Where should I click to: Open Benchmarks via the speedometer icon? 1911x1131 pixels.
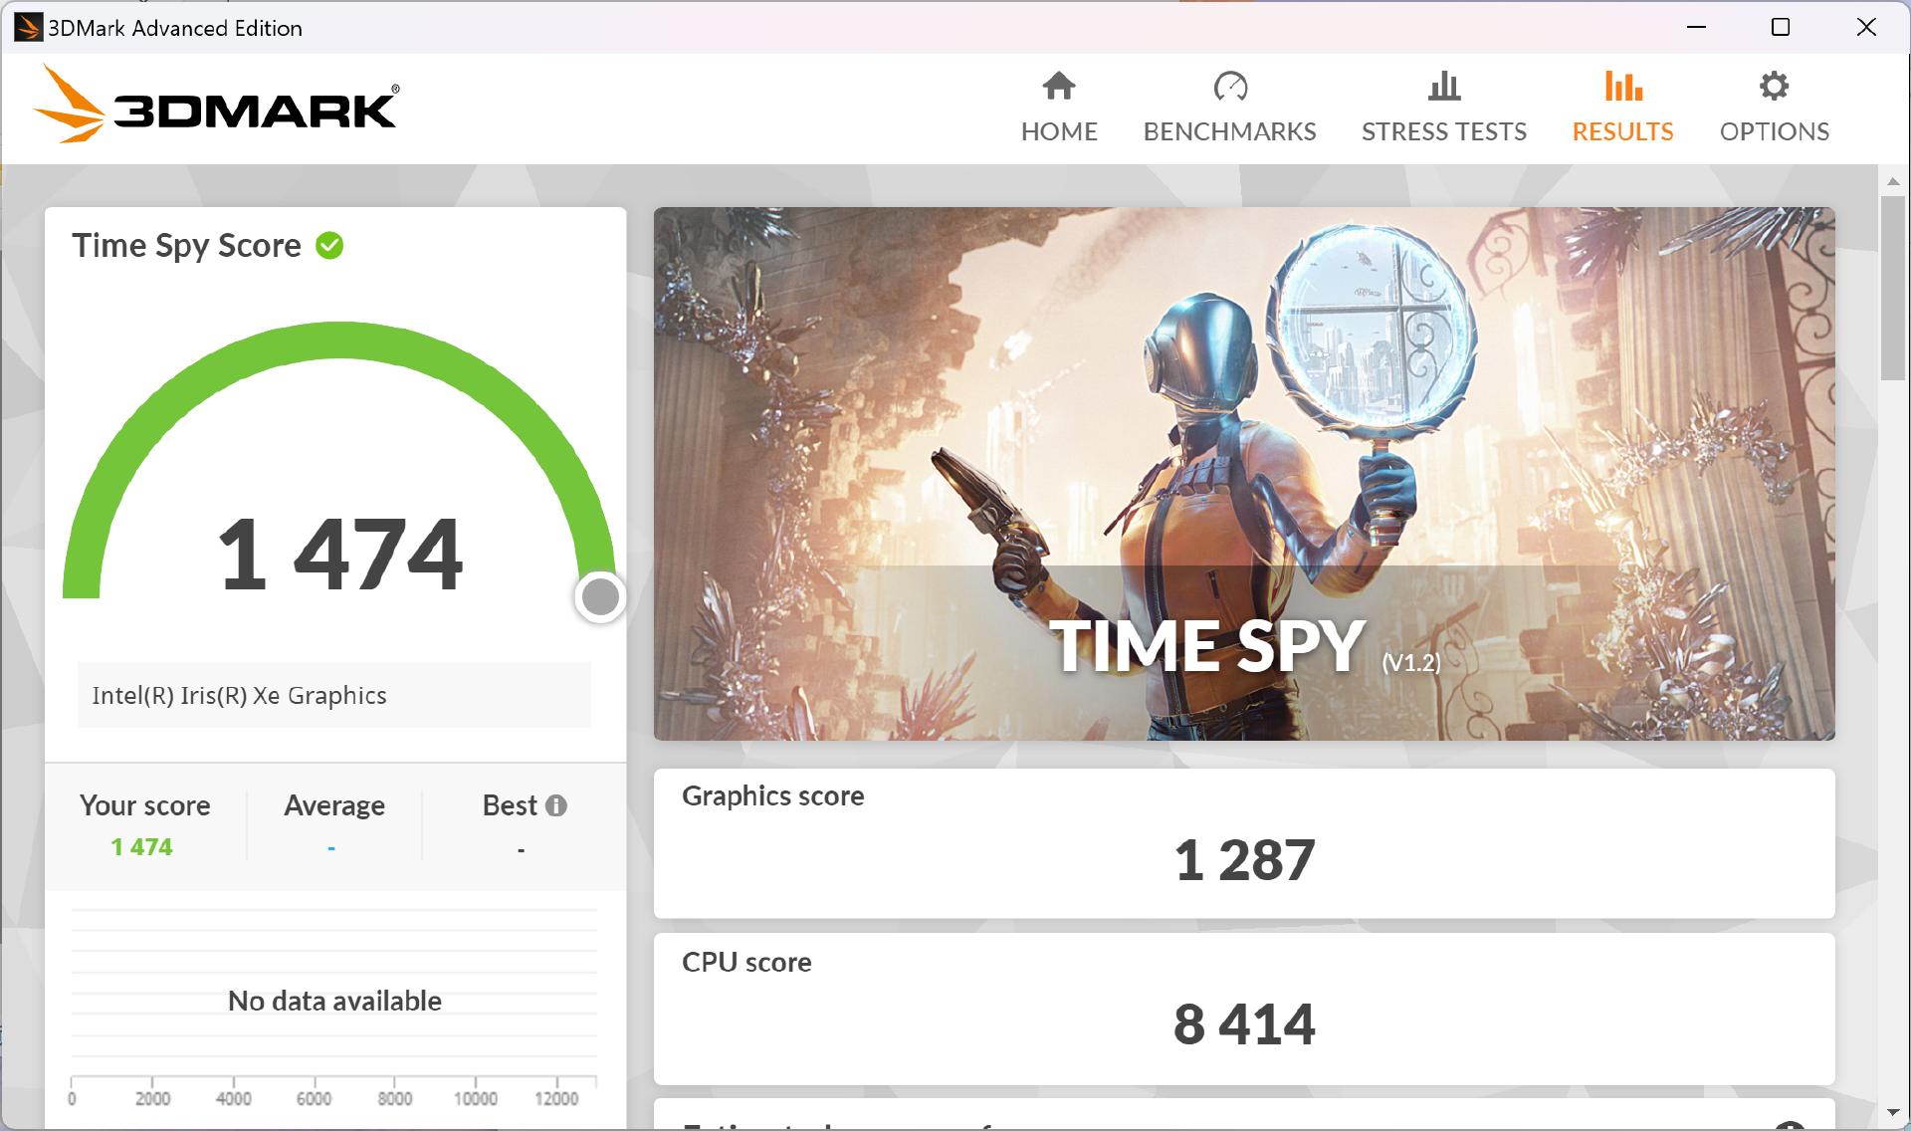coord(1229,87)
